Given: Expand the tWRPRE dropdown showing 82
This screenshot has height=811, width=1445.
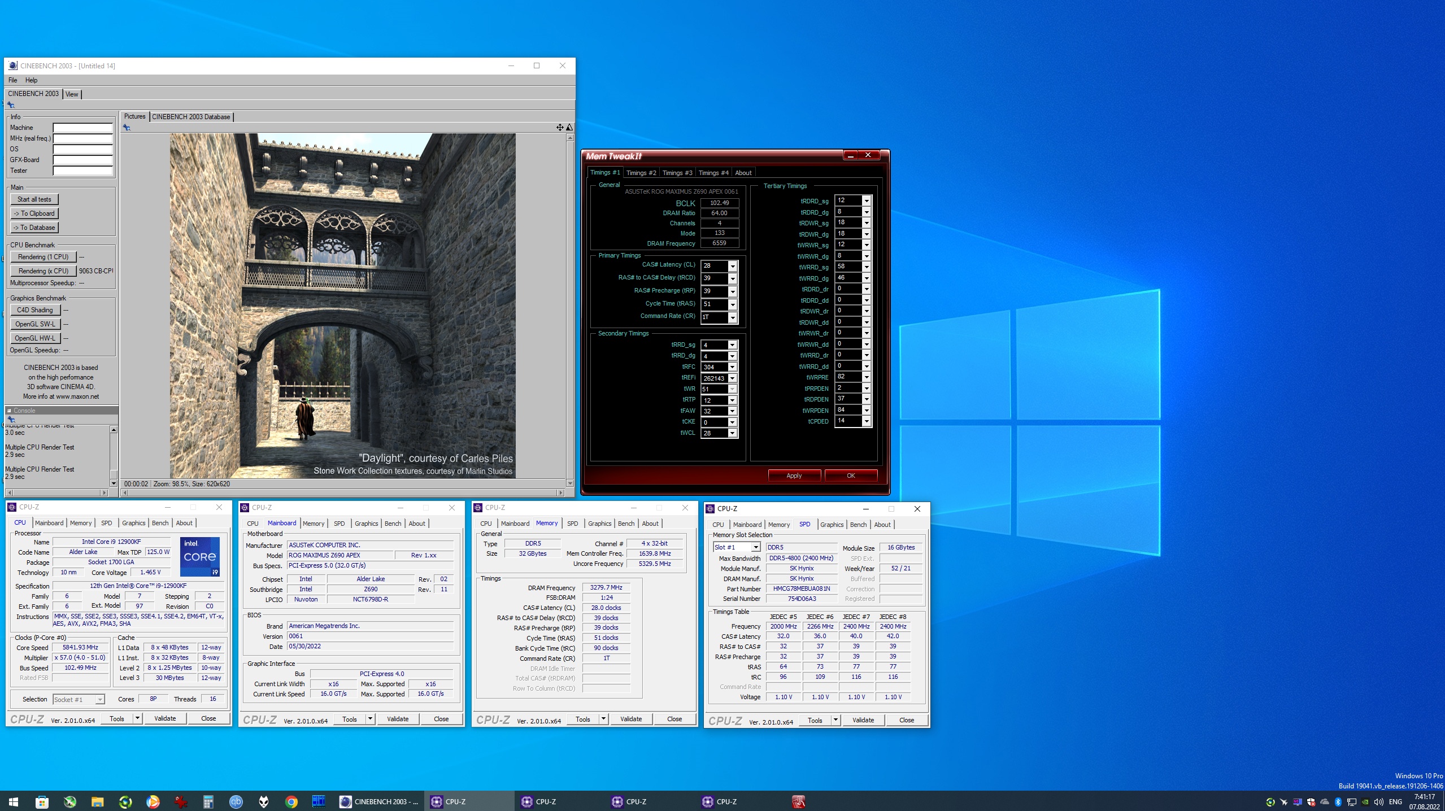Looking at the screenshot, I should [x=866, y=377].
